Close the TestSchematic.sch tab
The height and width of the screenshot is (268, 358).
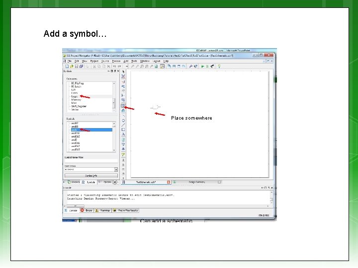(169, 182)
